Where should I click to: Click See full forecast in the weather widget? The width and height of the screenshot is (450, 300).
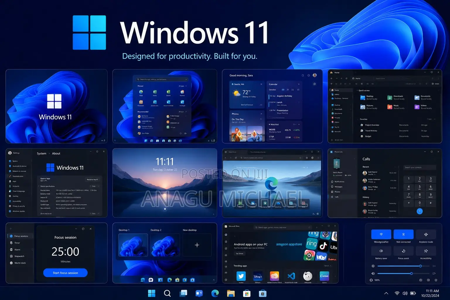point(247,105)
